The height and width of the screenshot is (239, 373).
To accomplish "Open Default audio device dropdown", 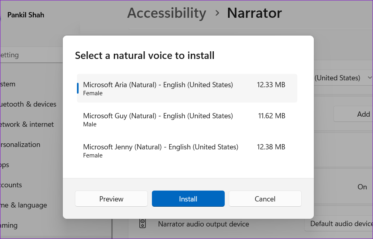I will pos(339,223).
